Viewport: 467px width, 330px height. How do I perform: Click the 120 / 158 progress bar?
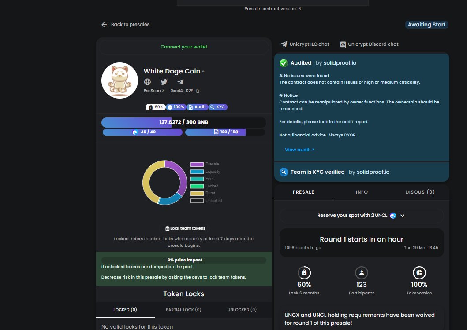[225, 132]
